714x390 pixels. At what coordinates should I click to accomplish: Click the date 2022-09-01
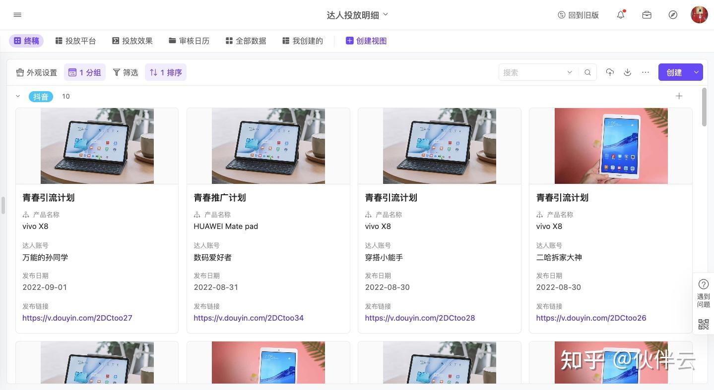click(x=45, y=287)
